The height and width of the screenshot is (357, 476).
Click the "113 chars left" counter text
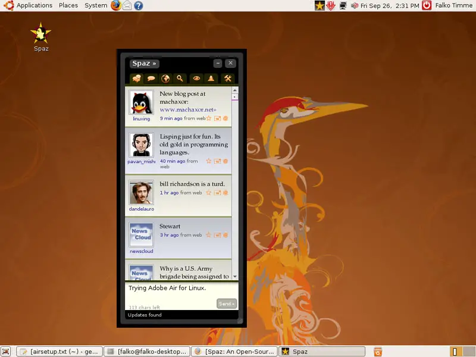click(145, 307)
